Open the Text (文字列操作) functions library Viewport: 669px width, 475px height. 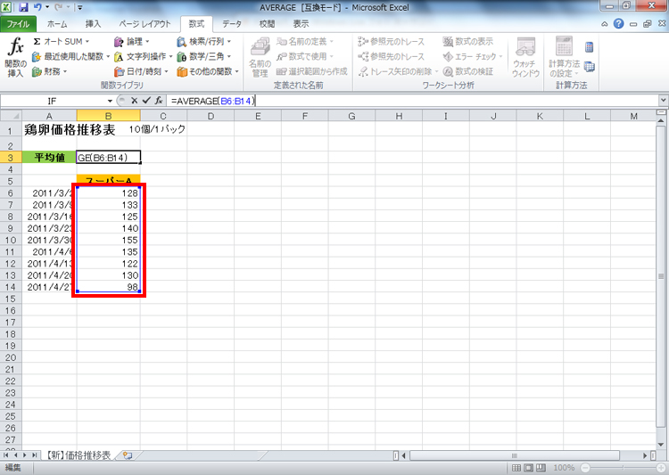click(143, 56)
